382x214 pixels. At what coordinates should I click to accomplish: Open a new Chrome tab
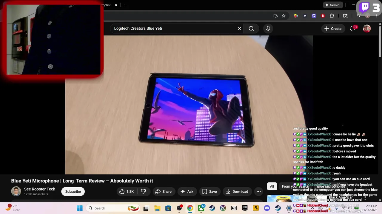125,5
